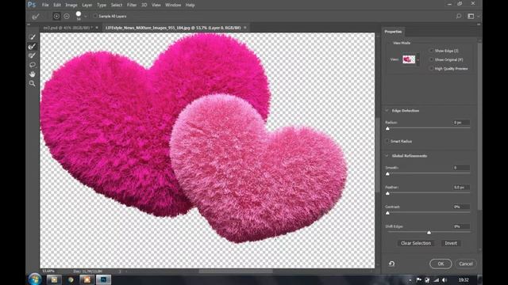
Task: Select the Zoom tool
Action: click(x=32, y=83)
